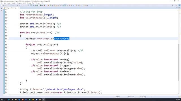Screen dimensions: 181x101
Task: Open File Explorer from the taskbar
Action: [x=16, y=100]
